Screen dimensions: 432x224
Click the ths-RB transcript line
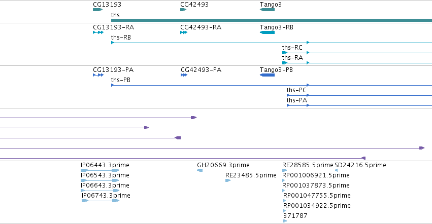tap(272, 43)
